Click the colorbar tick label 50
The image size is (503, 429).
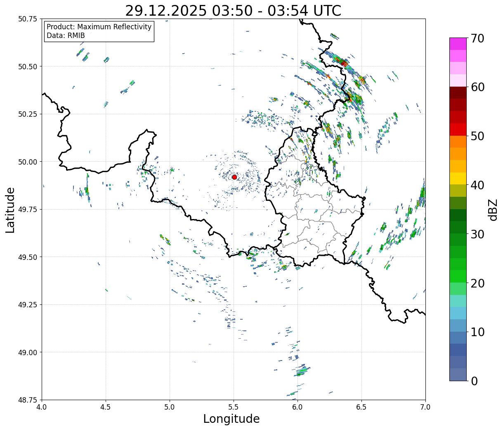coord(478,136)
